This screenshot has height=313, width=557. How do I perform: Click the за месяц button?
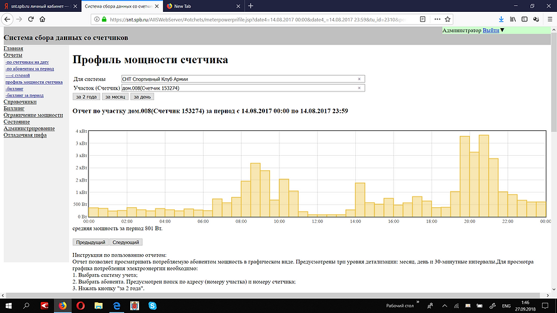tap(115, 97)
